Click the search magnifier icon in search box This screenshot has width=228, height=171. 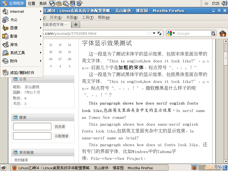click(x=213, y=34)
